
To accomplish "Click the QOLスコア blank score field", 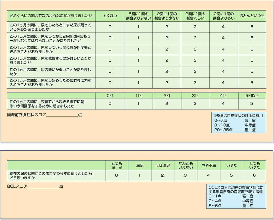I will 43,186.
